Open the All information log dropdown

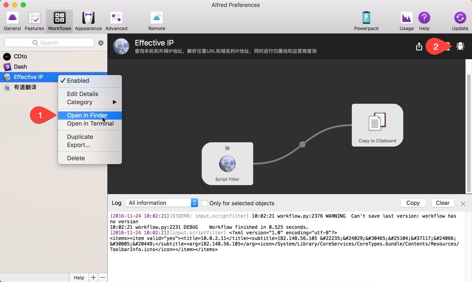click(162, 203)
